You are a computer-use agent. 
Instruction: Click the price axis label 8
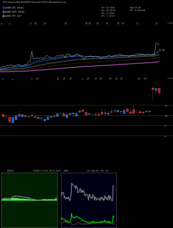pos(165,136)
